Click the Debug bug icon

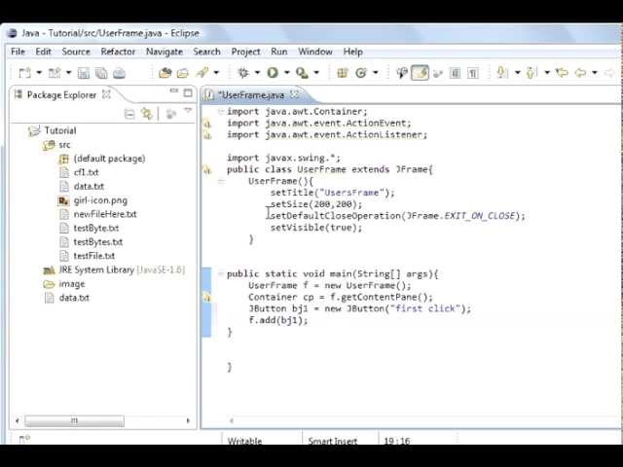[x=243, y=73]
